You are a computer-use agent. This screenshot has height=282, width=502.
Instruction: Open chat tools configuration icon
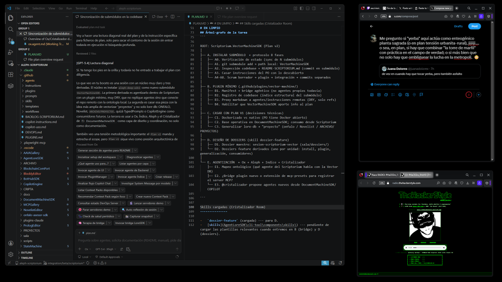(x=123, y=249)
